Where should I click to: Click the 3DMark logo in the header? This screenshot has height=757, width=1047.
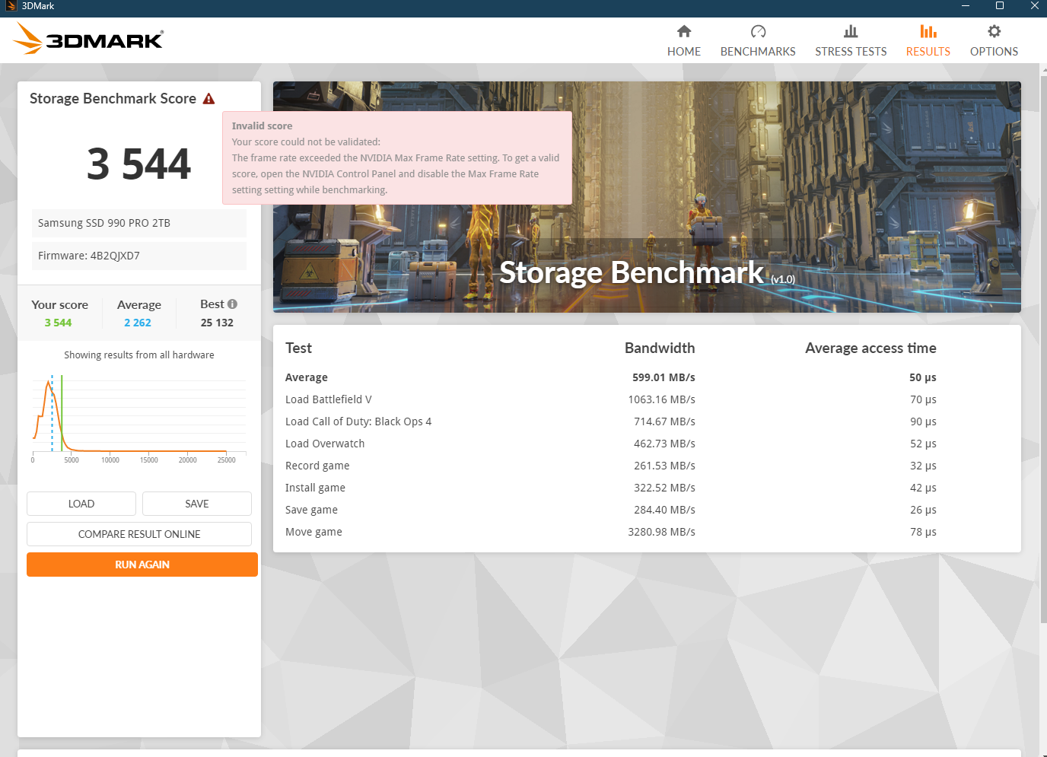click(x=89, y=39)
